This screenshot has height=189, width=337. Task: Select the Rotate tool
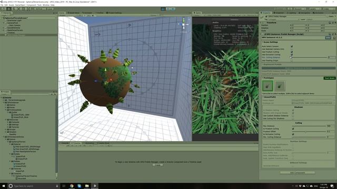click(x=14, y=9)
